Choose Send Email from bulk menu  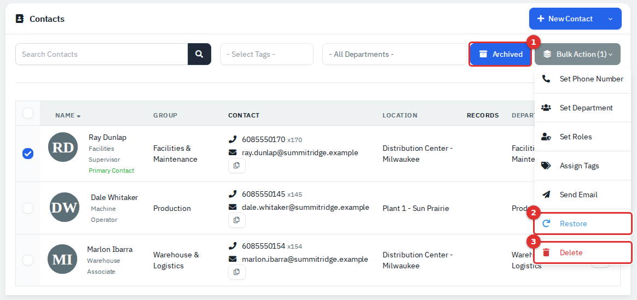click(x=583, y=195)
